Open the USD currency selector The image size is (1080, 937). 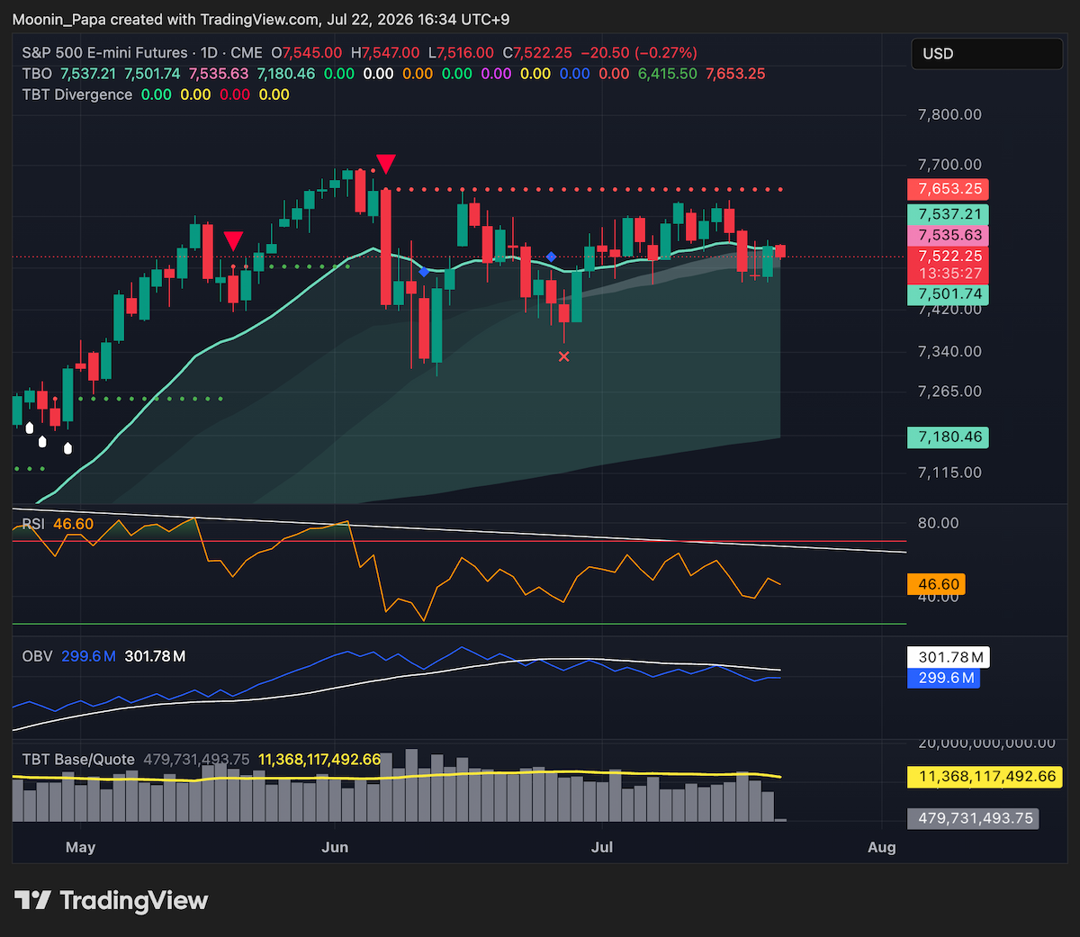click(986, 54)
